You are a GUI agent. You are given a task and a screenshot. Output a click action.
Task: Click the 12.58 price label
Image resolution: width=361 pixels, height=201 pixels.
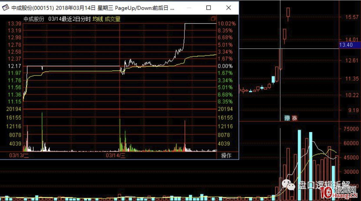pos(15,52)
